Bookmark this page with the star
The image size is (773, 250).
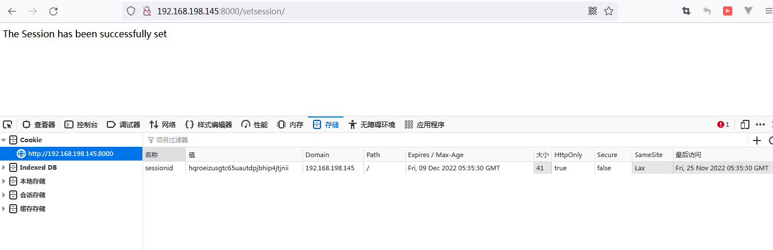click(609, 11)
